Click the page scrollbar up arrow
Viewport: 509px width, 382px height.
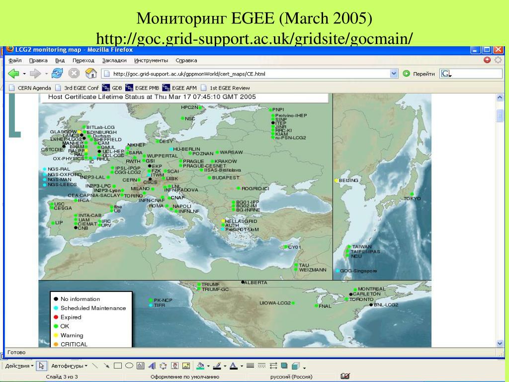500,97
